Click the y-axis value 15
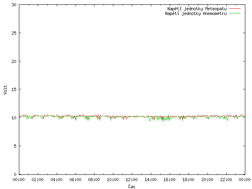Image resolution: width=252 pixels, height=189 pixels. (x=14, y=89)
